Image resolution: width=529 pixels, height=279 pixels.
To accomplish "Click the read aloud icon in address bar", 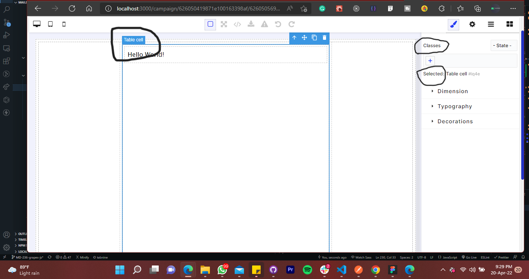I will 290,9.
